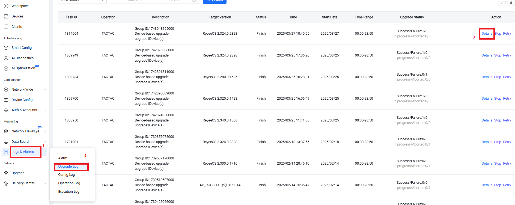The image size is (515, 205).
Task: Select Alarm in the flyout menu
Action: point(63,158)
